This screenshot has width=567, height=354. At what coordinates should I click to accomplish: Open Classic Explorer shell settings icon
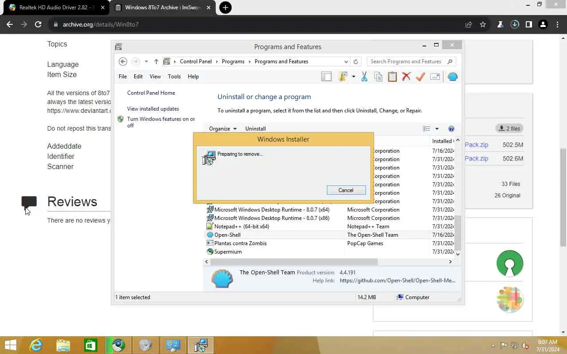point(453,77)
